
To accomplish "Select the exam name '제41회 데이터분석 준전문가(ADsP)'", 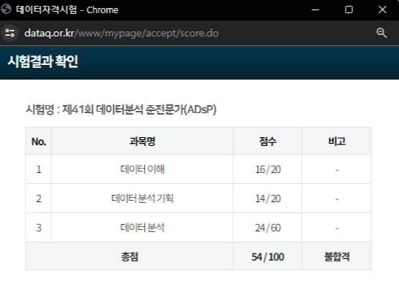I will pos(139,109).
